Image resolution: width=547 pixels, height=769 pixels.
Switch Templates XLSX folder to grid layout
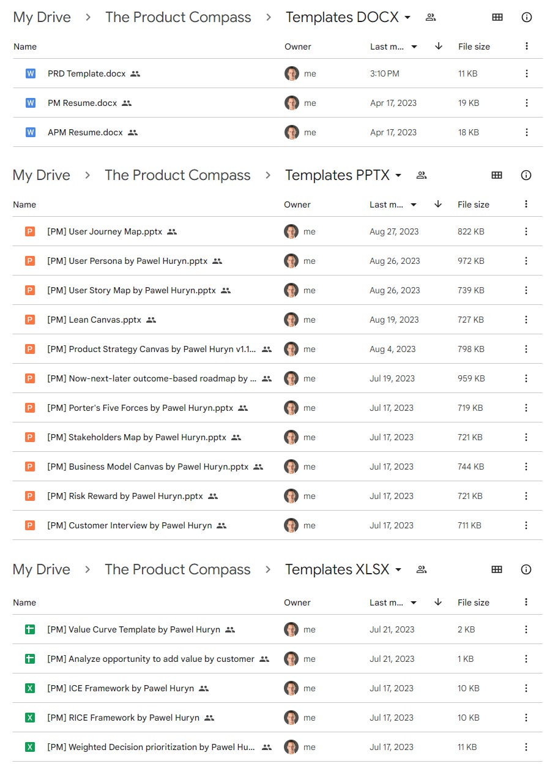pyautogui.click(x=497, y=569)
